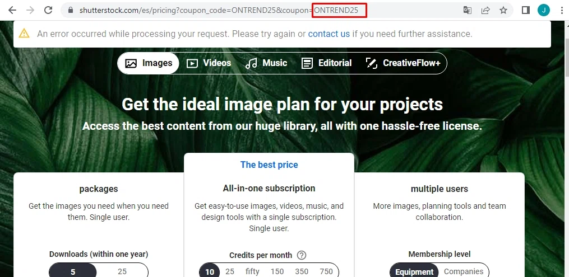
Task: Choose fifty credits per month
Action: pyautogui.click(x=252, y=271)
